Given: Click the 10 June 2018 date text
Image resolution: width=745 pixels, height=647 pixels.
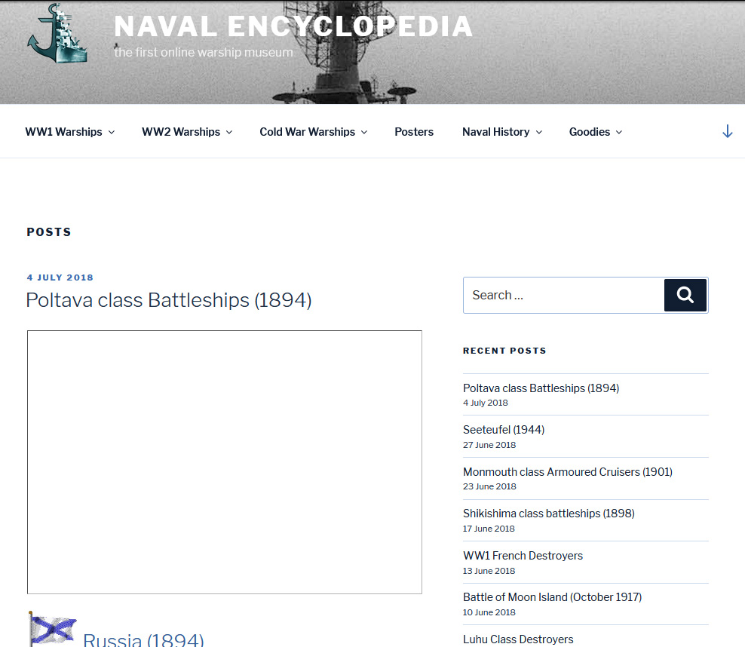Looking at the screenshot, I should (x=489, y=612).
